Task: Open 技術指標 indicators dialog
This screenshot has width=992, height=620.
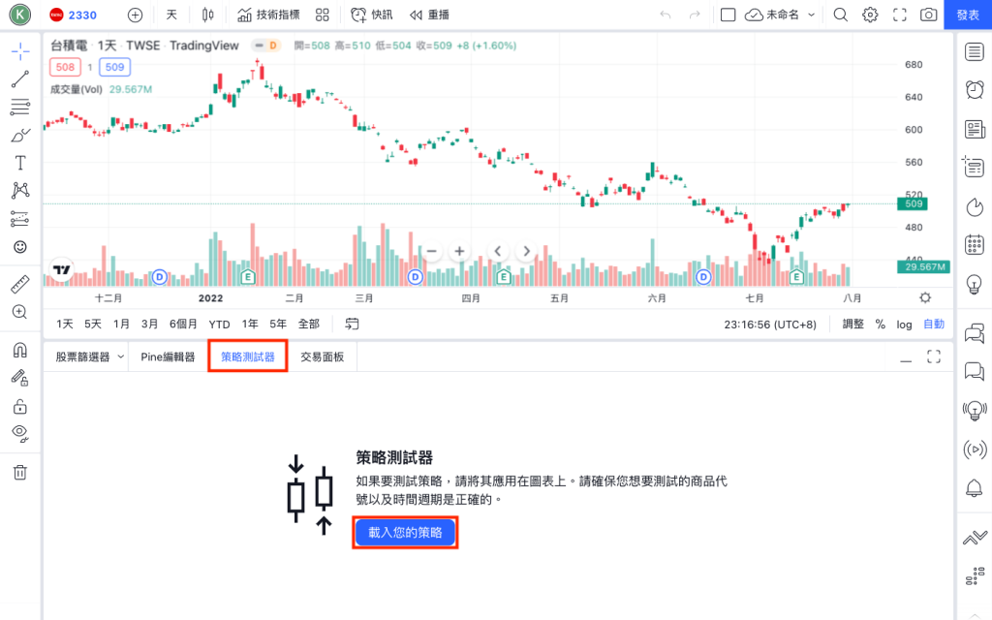Action: (x=268, y=15)
